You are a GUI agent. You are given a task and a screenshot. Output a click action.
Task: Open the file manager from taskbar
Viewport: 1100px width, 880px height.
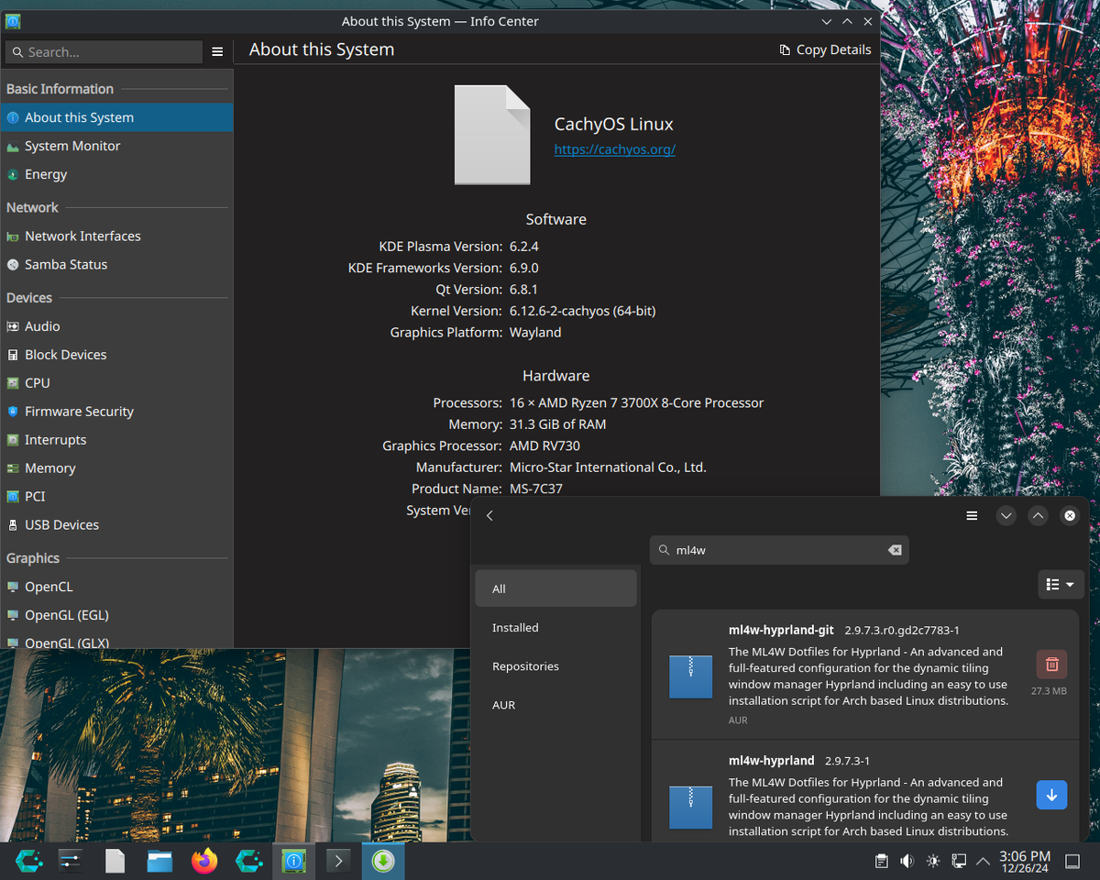click(159, 861)
